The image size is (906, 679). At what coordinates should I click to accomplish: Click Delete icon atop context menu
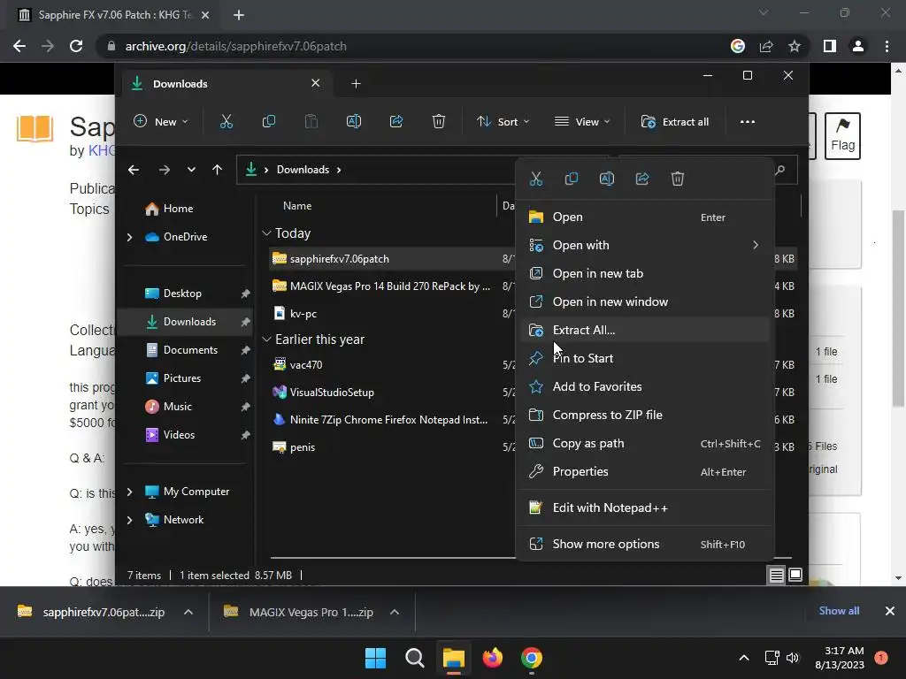[677, 179]
